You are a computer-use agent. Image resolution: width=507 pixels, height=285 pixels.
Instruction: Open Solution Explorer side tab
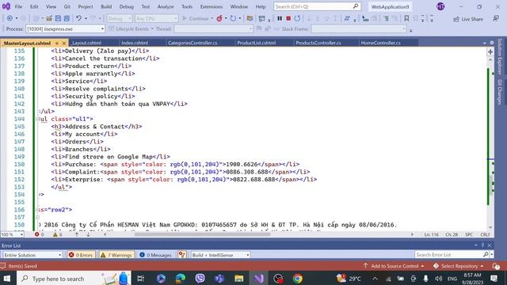[x=500, y=56]
